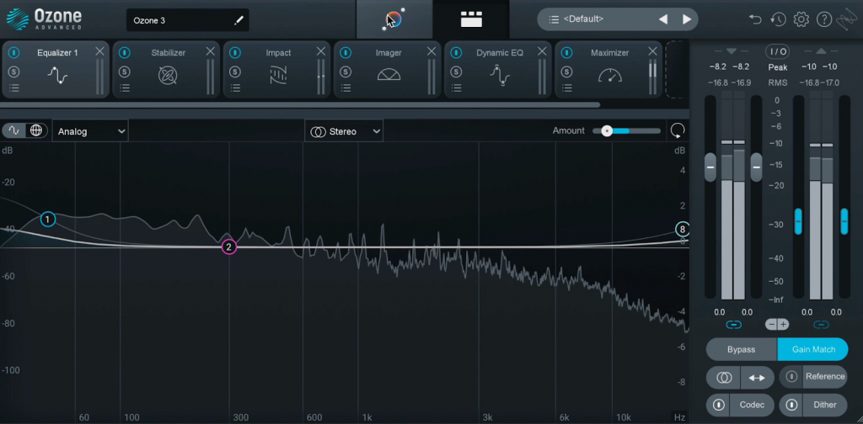Select the Impact module tile
This screenshot has height=424, width=863.
276,69
